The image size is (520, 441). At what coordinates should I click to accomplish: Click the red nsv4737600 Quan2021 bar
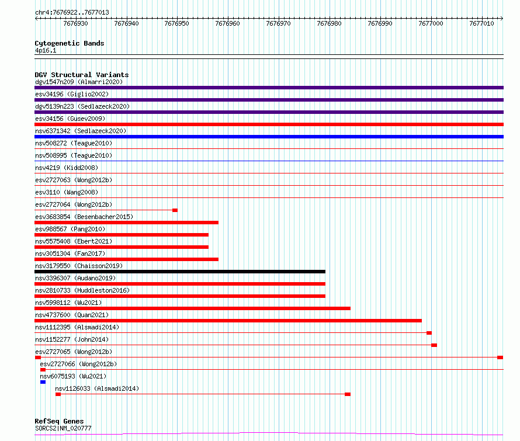228,321
